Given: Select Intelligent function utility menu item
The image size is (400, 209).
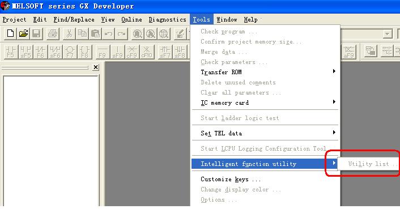Looking at the screenshot, I should point(265,164).
